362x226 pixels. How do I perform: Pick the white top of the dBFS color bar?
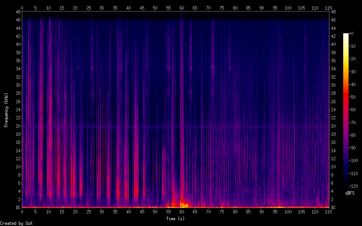coord(346,35)
